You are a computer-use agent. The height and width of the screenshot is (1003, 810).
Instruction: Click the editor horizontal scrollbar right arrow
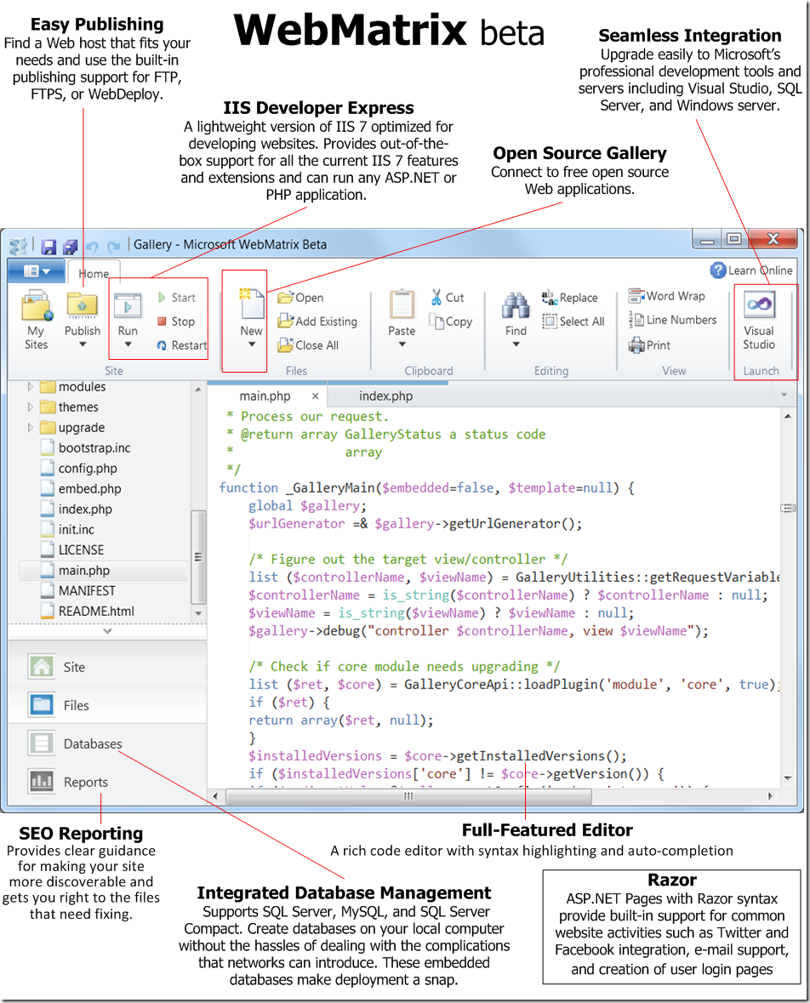[x=770, y=796]
